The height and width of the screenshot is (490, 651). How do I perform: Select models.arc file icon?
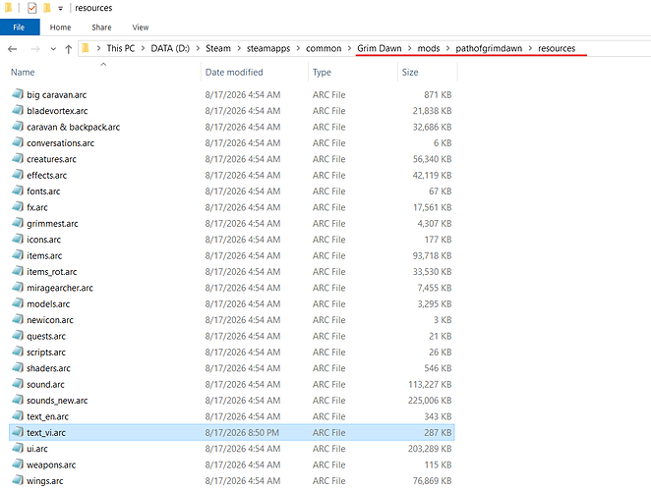pos(18,303)
